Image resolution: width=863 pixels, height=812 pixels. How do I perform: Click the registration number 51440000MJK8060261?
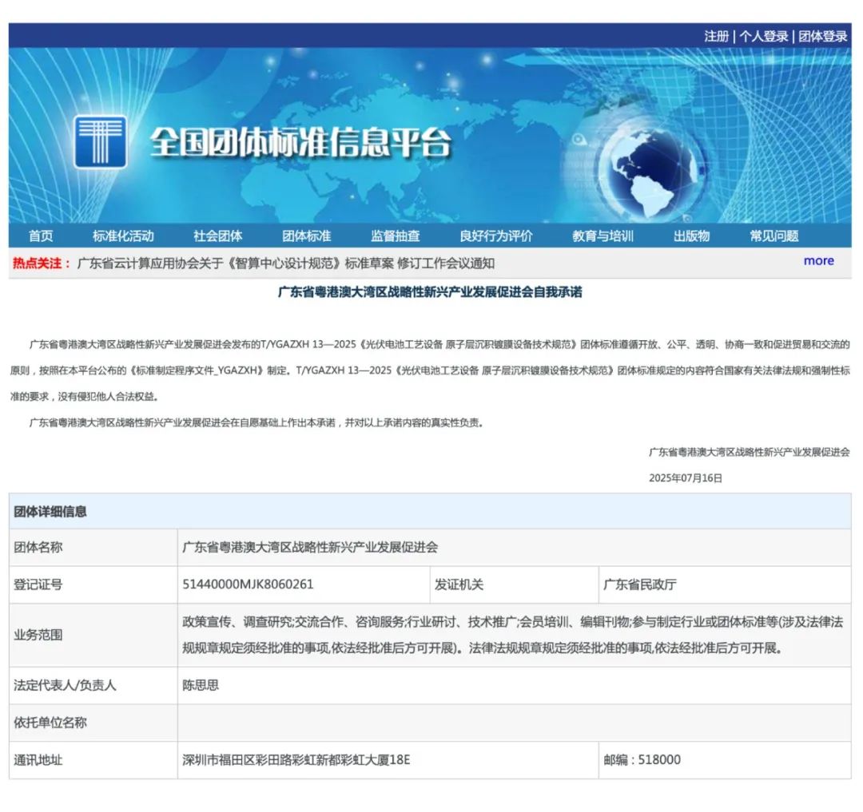(x=248, y=584)
